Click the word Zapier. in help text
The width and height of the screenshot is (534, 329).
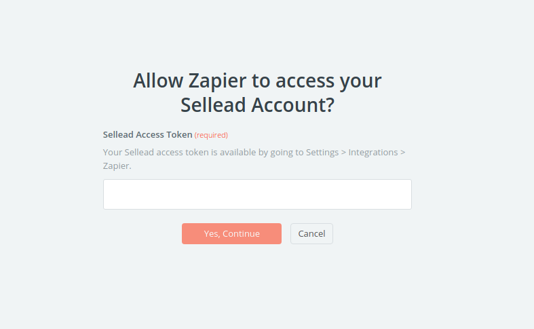point(117,166)
